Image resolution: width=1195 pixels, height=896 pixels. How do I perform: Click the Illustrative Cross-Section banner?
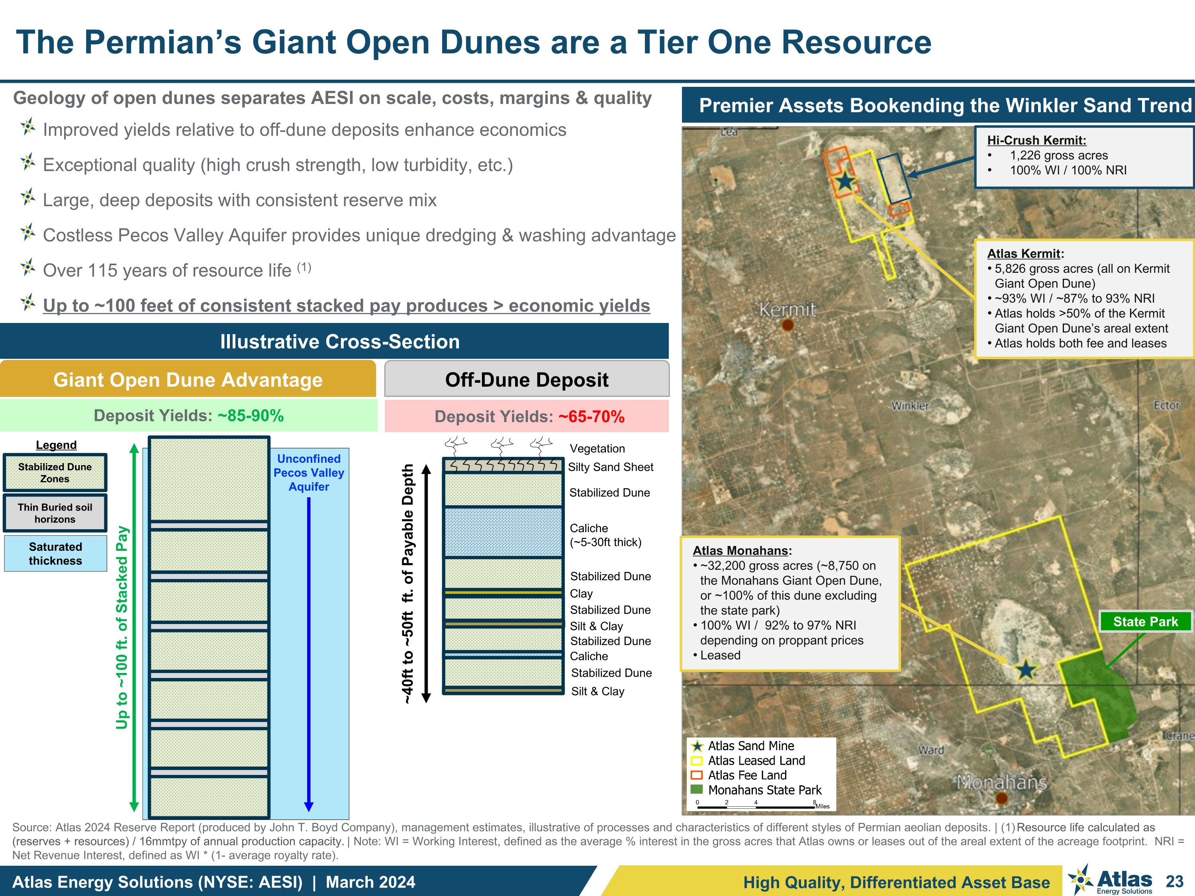(x=335, y=341)
